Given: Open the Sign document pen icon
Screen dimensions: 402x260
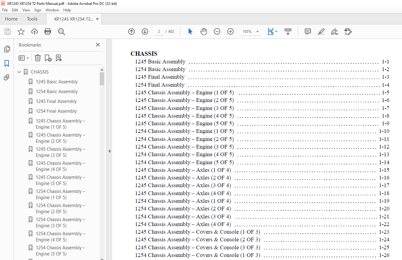Looking at the screenshot, I should click(334, 32).
